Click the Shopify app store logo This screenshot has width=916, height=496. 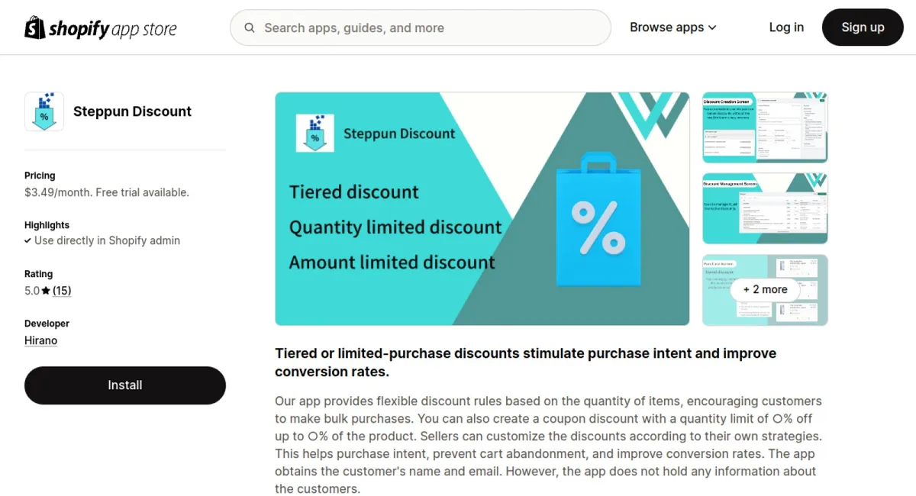point(100,27)
